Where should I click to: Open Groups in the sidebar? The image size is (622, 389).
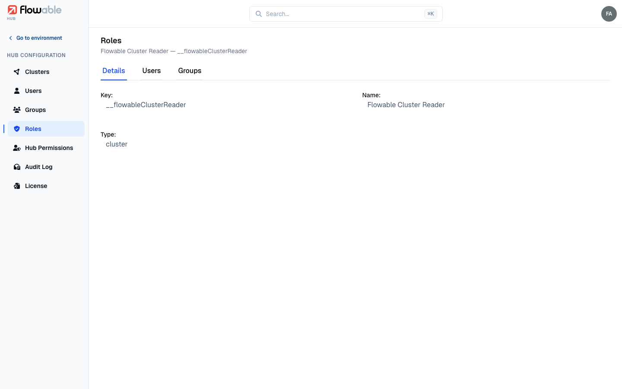46,110
